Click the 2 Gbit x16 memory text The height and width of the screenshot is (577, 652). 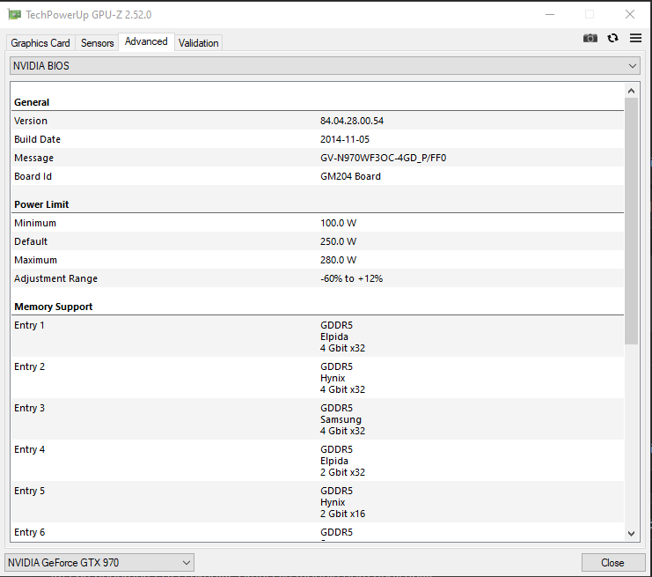pos(342,514)
